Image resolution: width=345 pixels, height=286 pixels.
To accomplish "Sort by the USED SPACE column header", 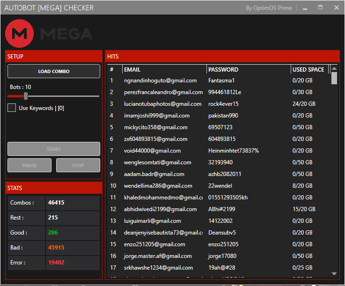I will [309, 70].
